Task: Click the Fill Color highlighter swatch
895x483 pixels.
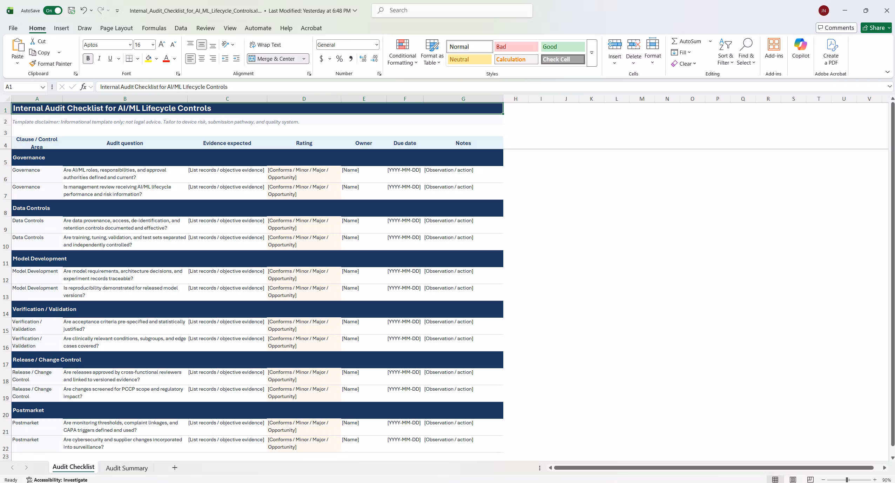Action: 148,59
